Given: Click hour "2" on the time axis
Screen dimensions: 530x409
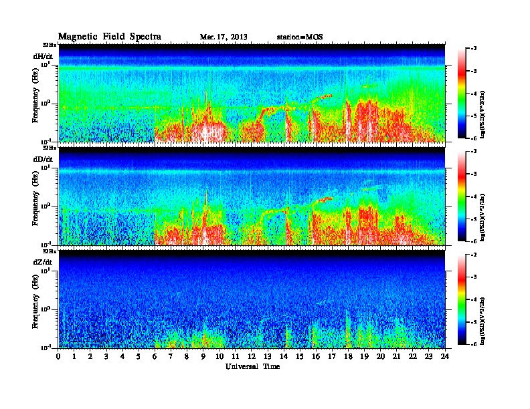Looking at the screenshot, I should pyautogui.click(x=90, y=357).
